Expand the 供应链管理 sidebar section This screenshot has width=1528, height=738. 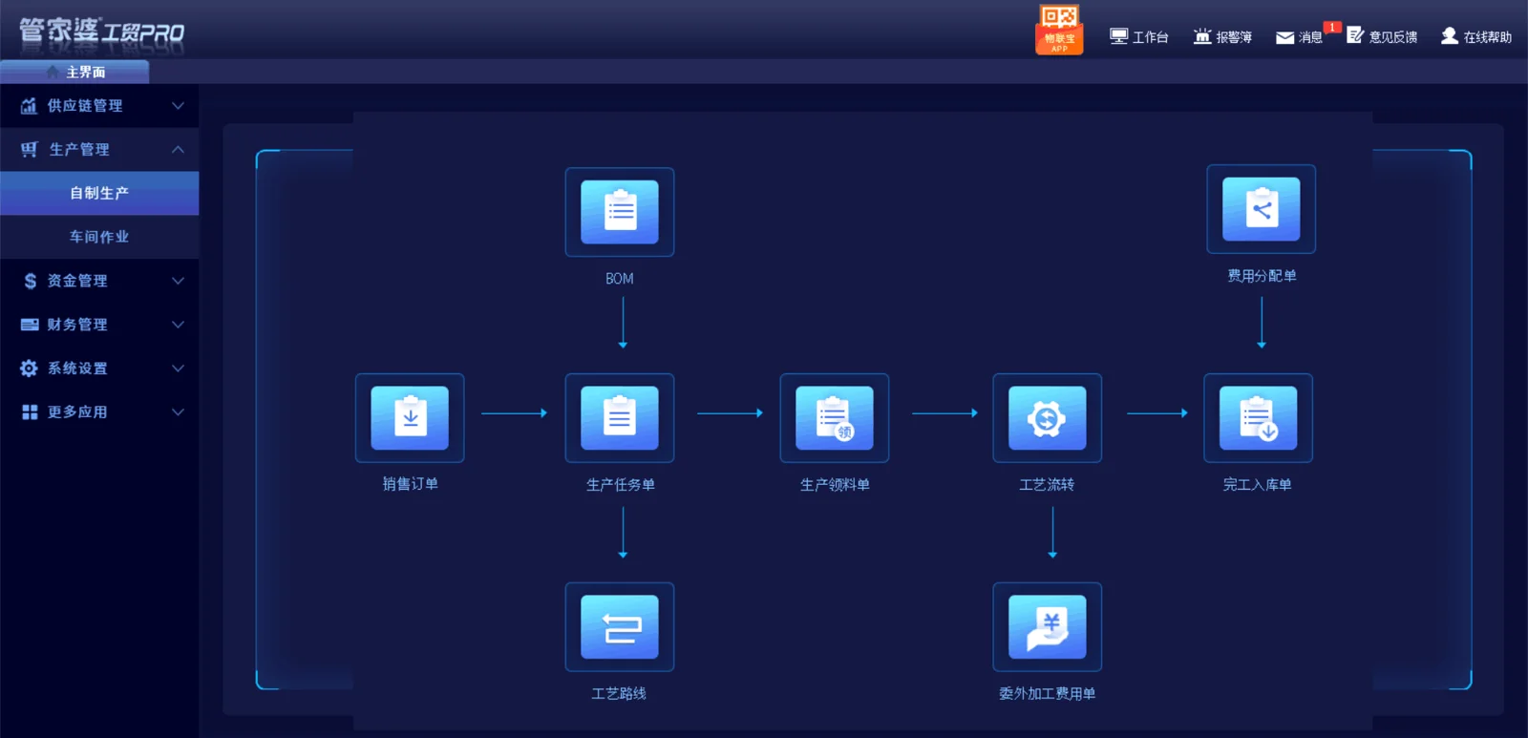pyautogui.click(x=99, y=106)
